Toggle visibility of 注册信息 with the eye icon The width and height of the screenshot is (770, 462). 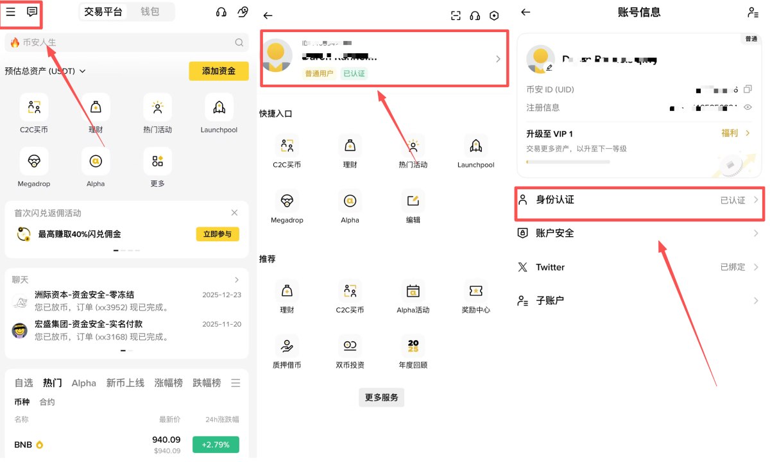pyautogui.click(x=748, y=108)
